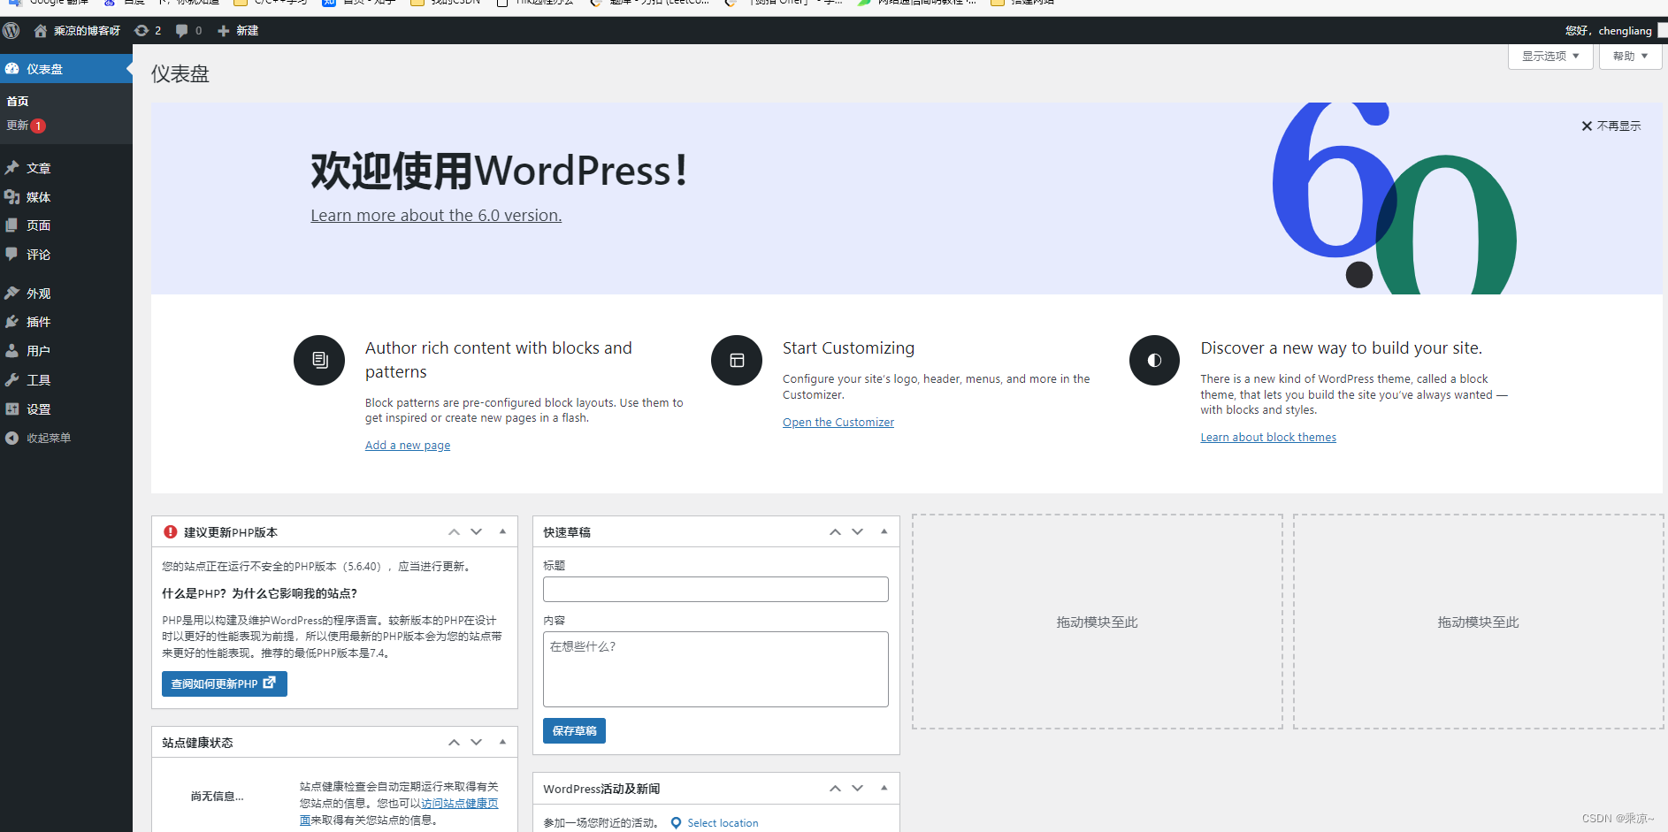
Task: Click the half-circle styles icon for block themes
Action: [1154, 360]
